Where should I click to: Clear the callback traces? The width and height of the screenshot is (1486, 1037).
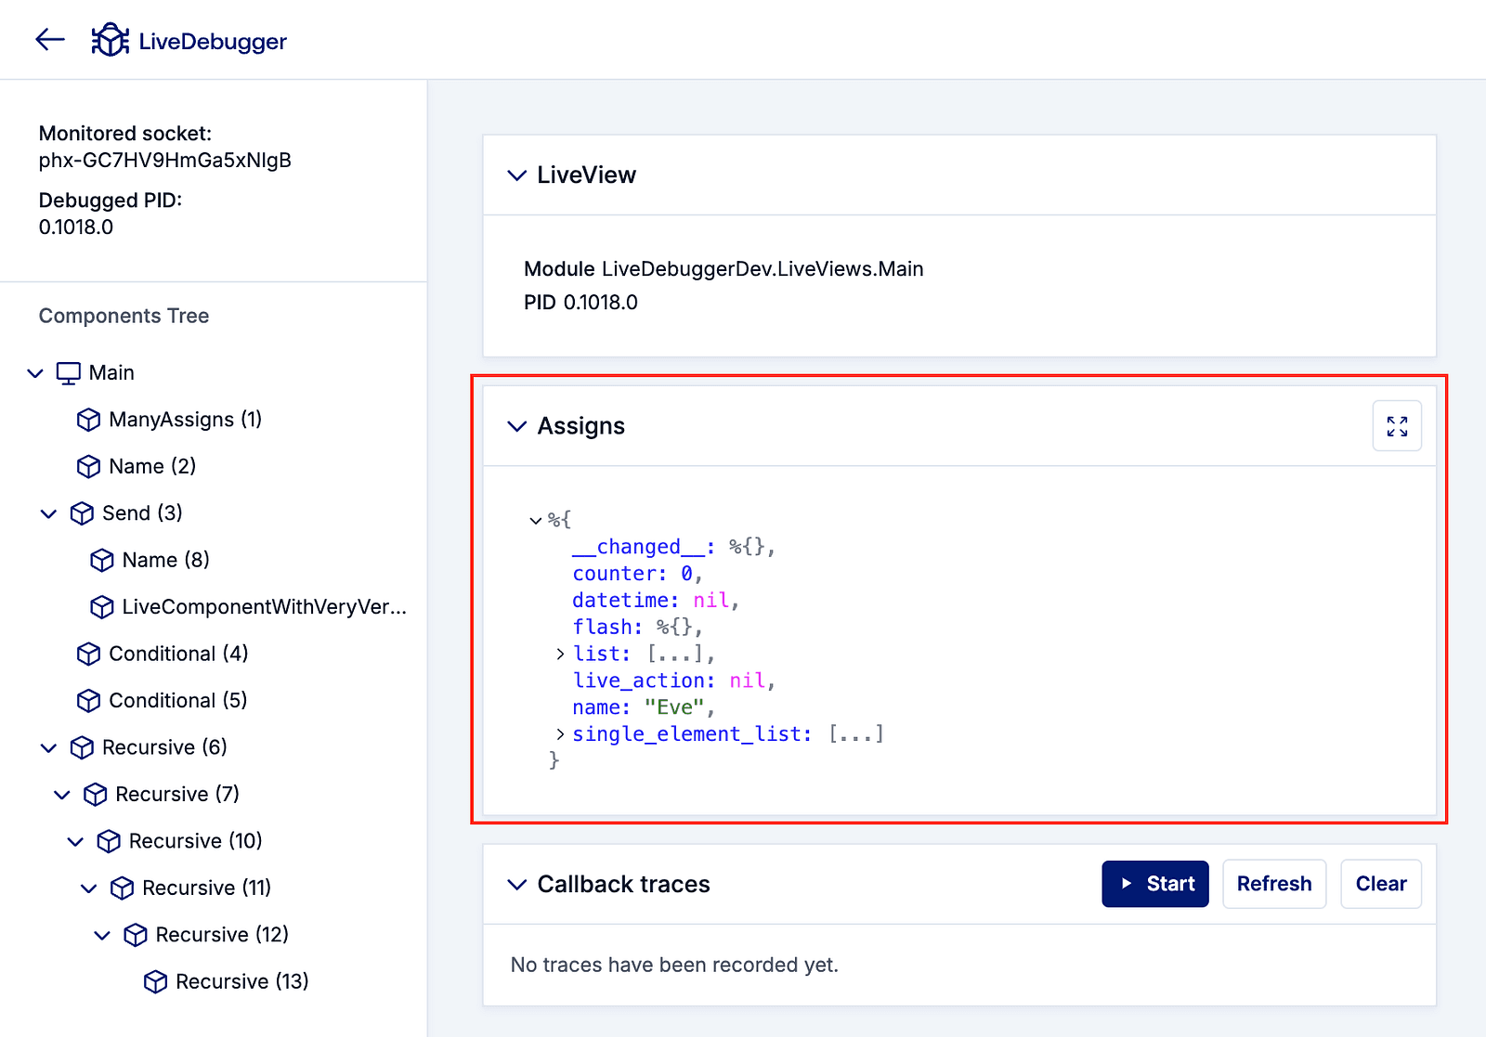[1380, 884]
